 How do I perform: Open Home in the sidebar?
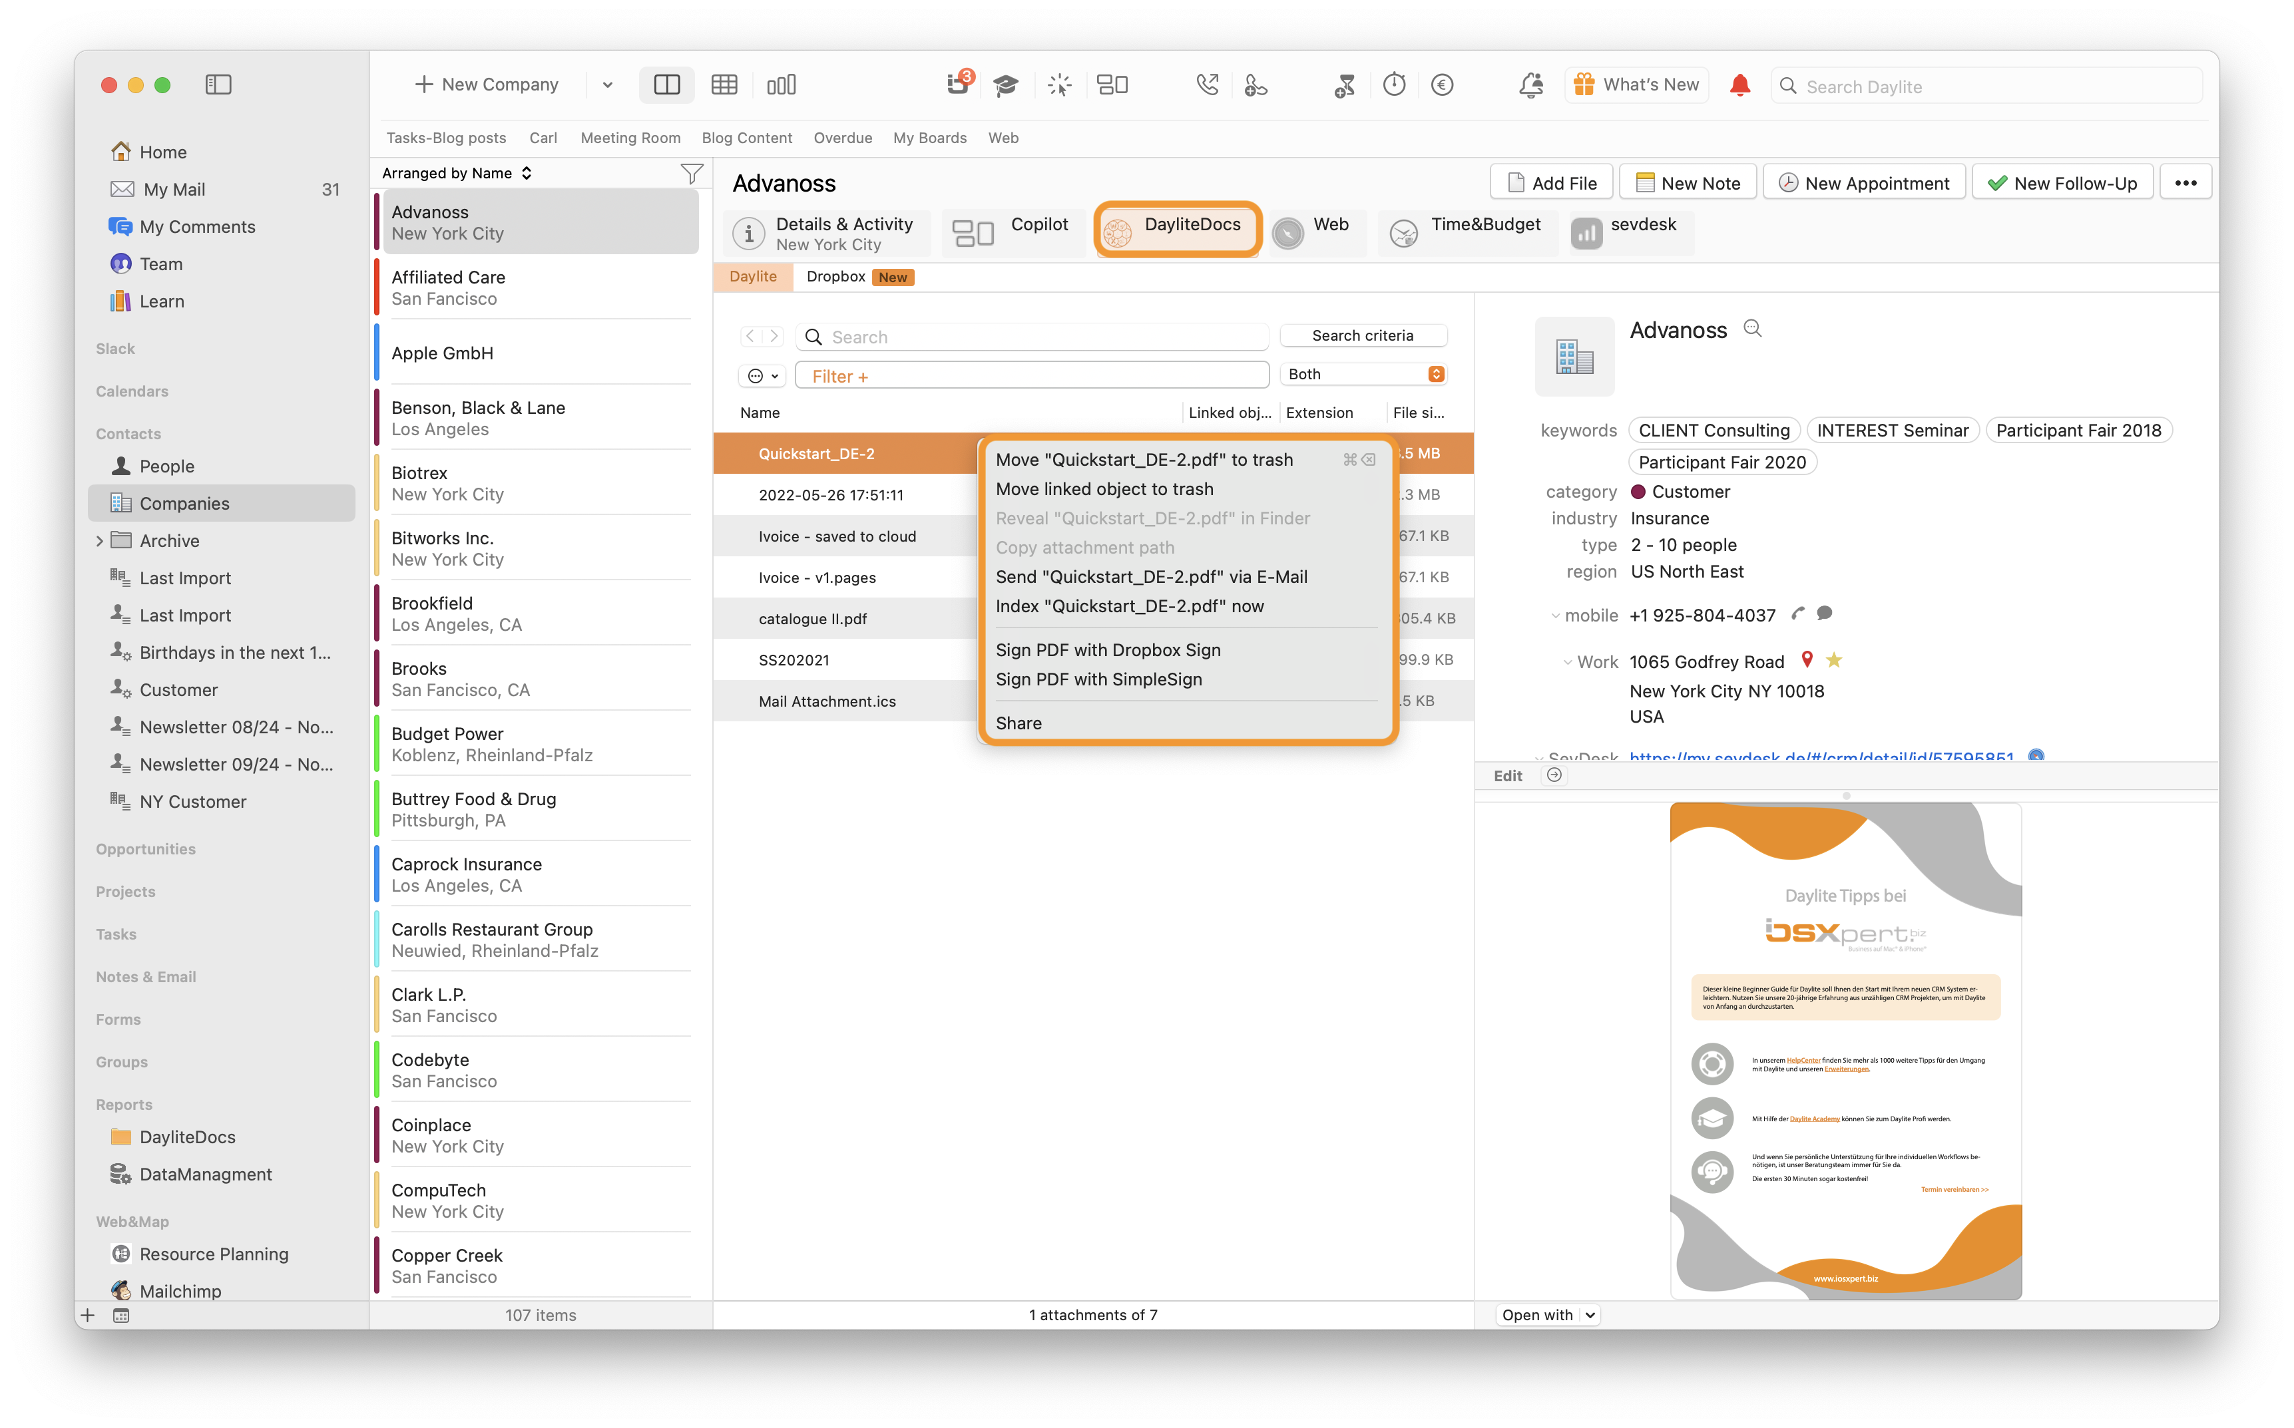148,152
